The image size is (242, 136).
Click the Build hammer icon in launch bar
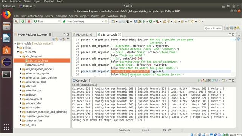(16, 21)
